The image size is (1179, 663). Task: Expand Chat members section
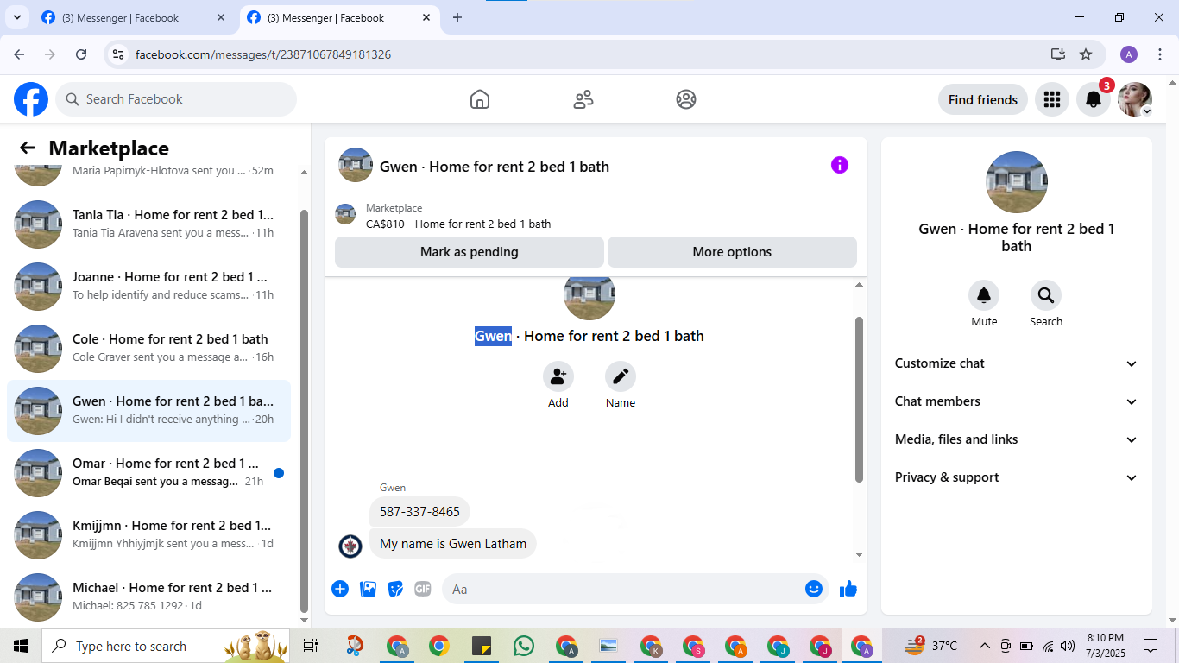[x=1016, y=401]
